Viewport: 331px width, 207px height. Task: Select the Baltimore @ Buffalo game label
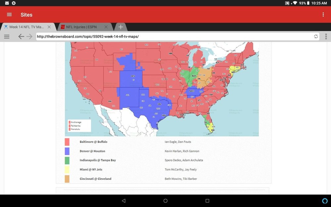click(x=94, y=142)
